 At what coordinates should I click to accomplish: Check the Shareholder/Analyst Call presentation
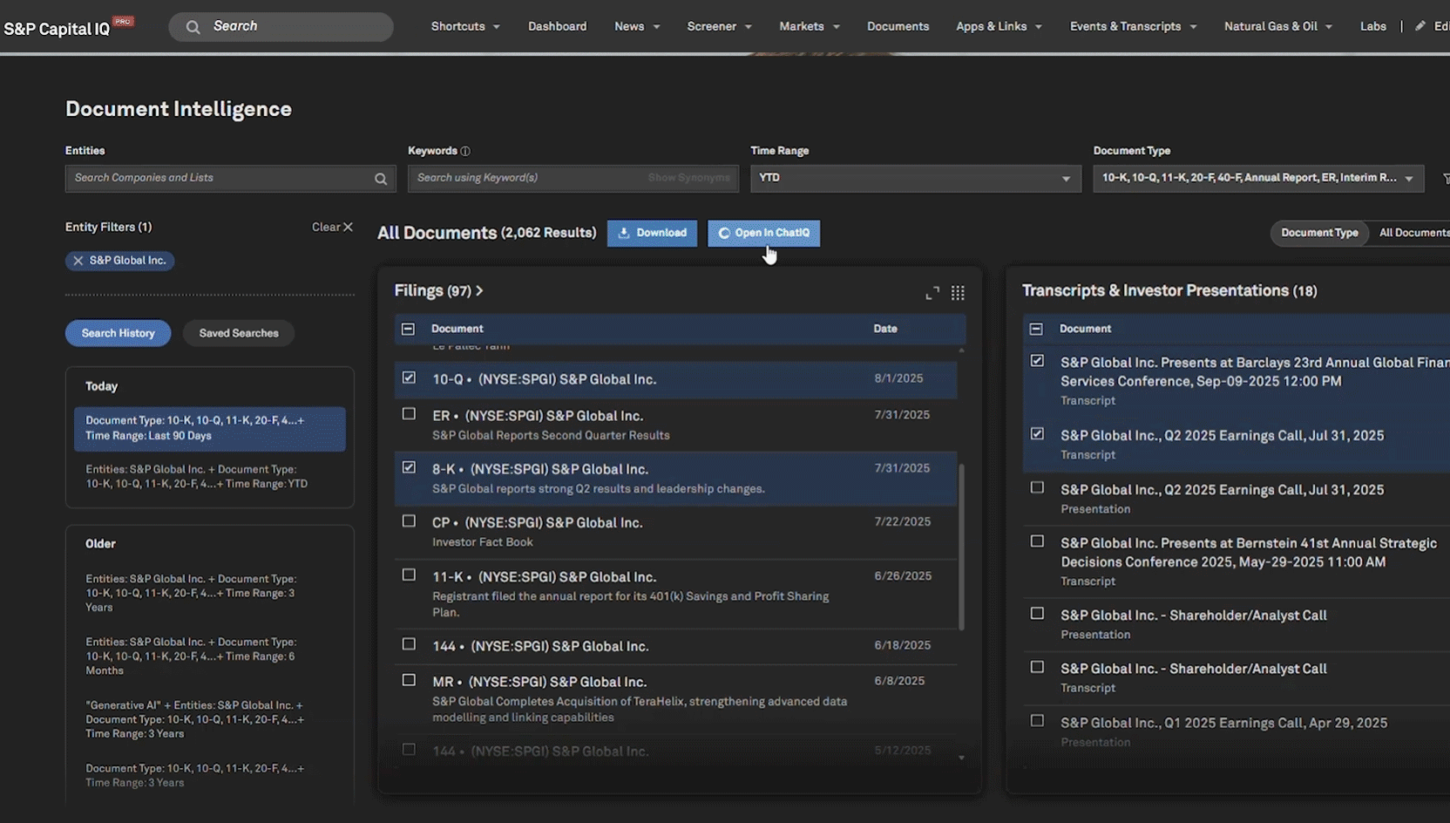click(1037, 614)
